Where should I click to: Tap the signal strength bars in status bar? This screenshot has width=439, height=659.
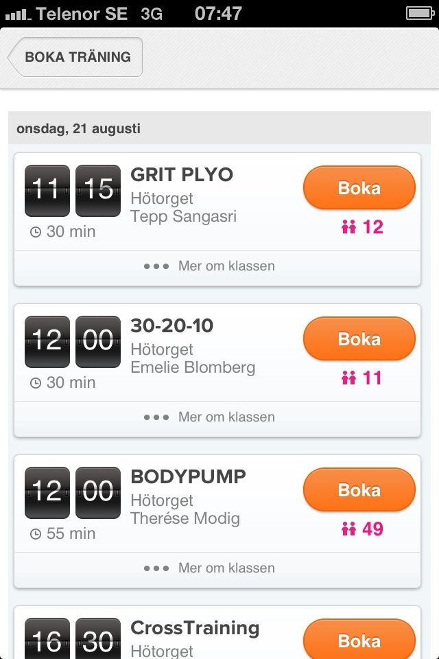point(16,14)
